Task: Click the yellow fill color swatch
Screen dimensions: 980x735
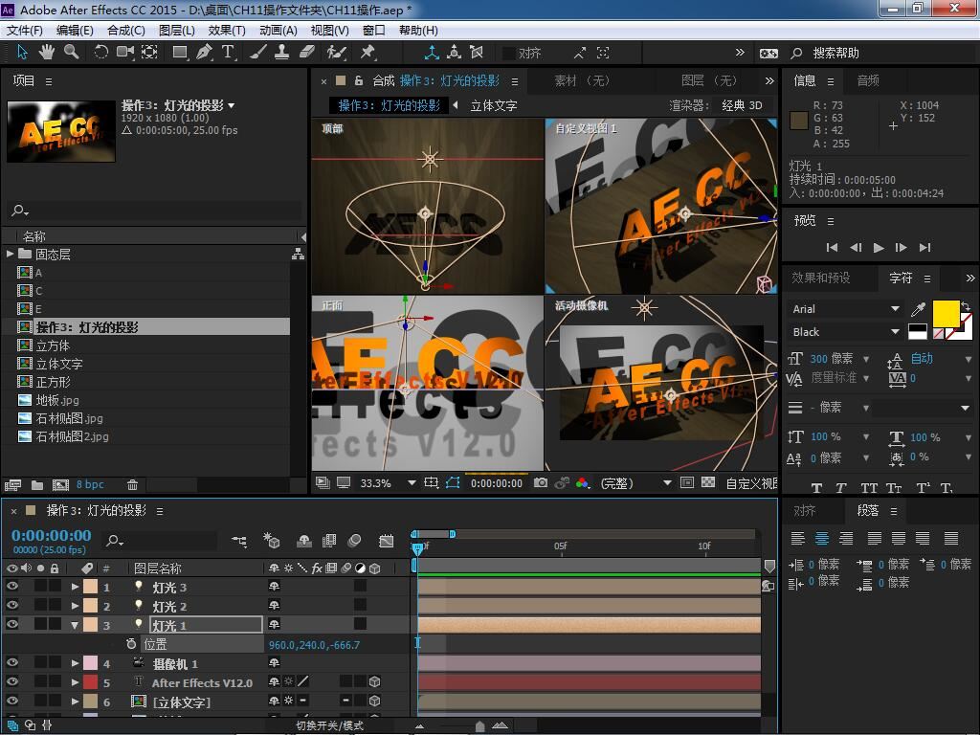Action: [x=946, y=314]
